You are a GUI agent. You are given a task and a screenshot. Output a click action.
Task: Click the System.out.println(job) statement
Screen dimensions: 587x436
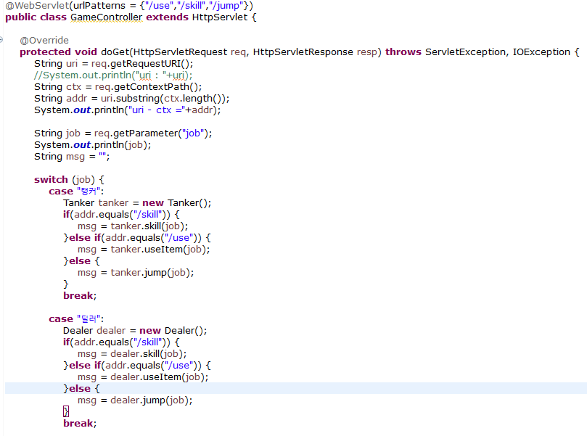tap(92, 145)
